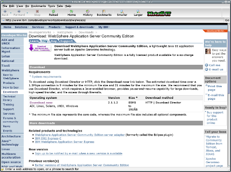Viewport: 231px width, 172px height.
Task: Click Sign up to be notified link
Action: pos(78,153)
